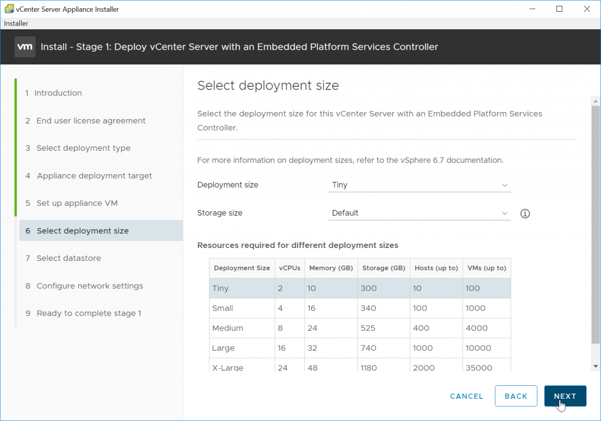Open the Storage size dropdown
601x421 pixels.
(419, 213)
